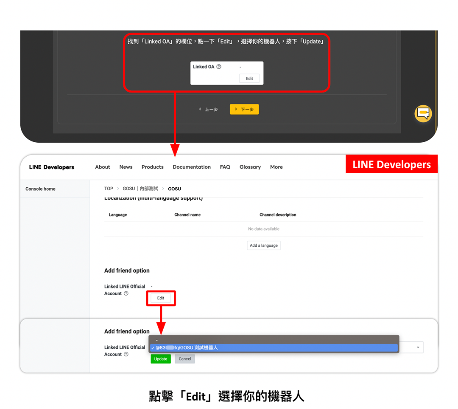Select the blank dash dropdown option

pos(274,340)
